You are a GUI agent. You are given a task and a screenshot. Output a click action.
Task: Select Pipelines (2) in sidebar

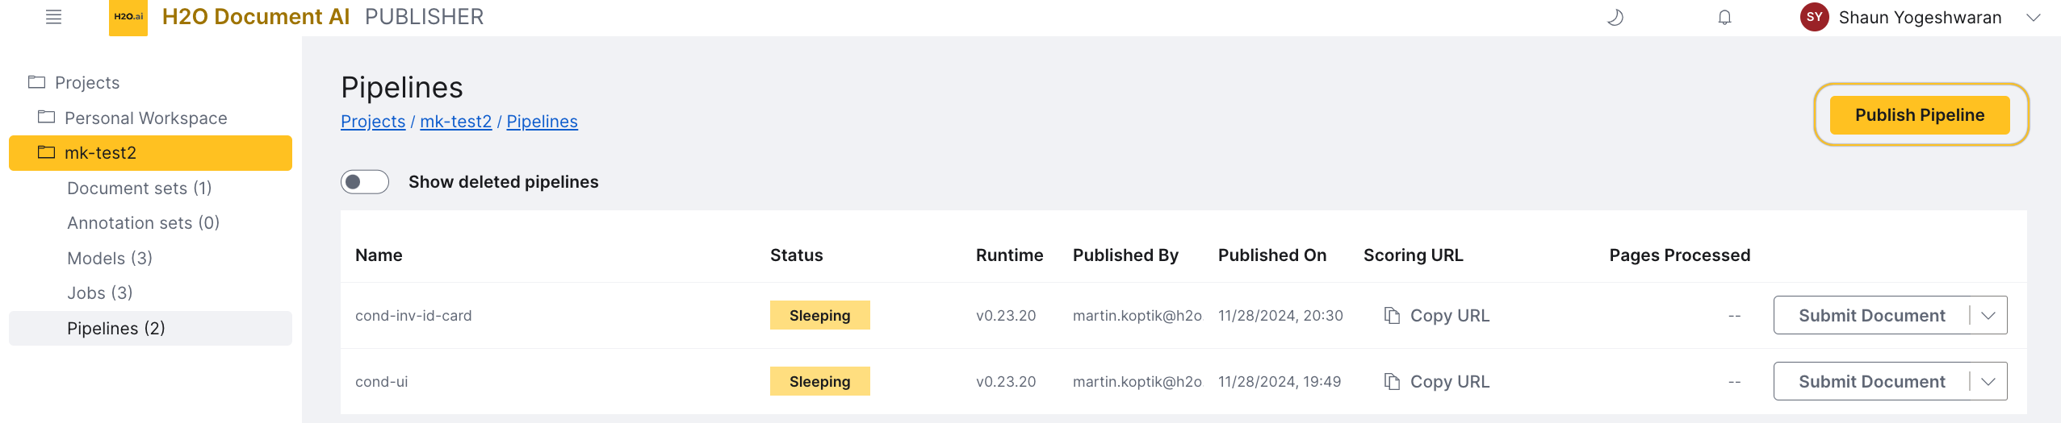[x=150, y=328]
